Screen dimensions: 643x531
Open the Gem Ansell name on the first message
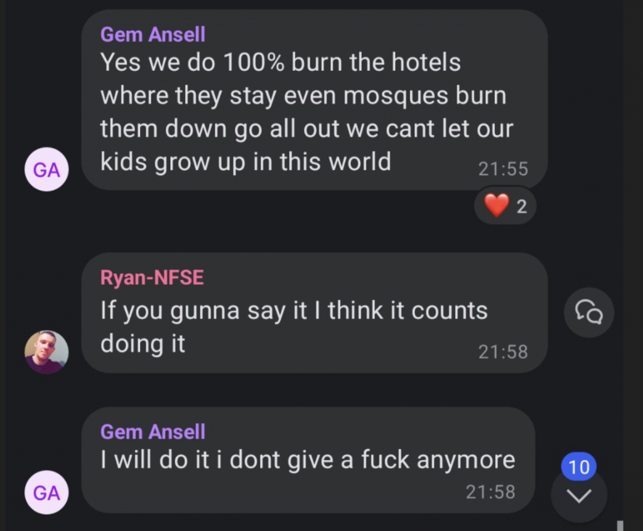pyautogui.click(x=153, y=35)
